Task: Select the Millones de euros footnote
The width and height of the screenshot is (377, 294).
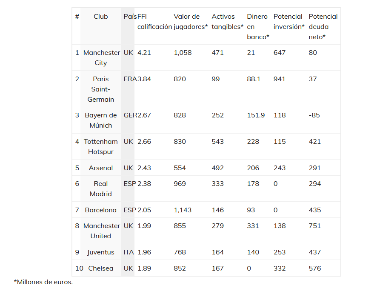Action: pyautogui.click(x=43, y=282)
